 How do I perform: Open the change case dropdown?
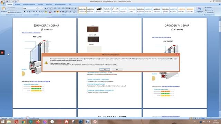coord(42,12)
